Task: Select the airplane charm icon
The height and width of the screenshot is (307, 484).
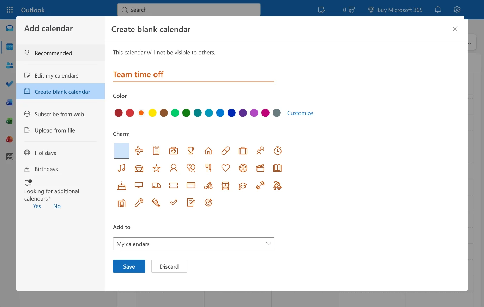Action: (x=139, y=151)
